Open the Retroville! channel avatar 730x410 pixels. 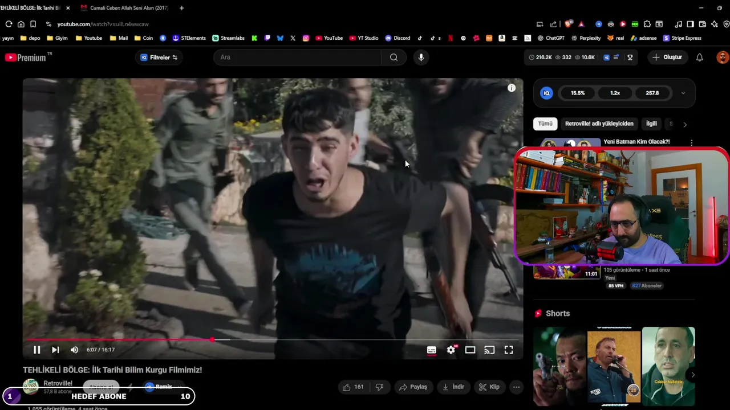click(31, 387)
